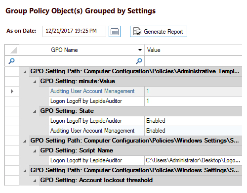Open the GPO Name column filter dropdown arrow
Screen dimensions: 247x193
click(x=140, y=50)
